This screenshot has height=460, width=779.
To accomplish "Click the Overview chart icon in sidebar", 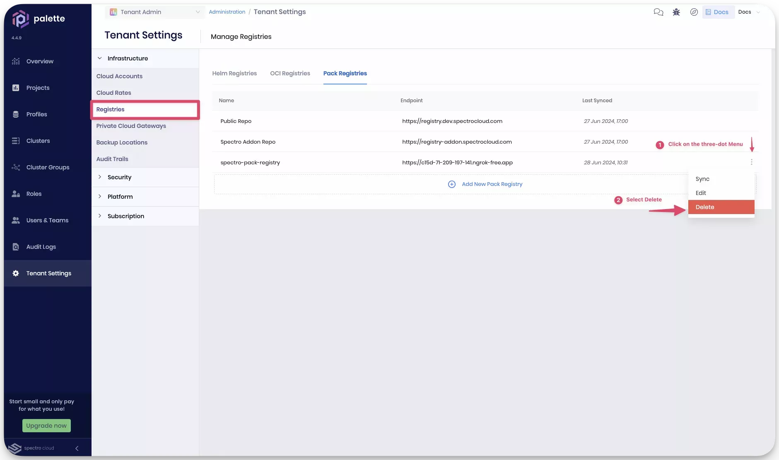I will click(x=16, y=61).
